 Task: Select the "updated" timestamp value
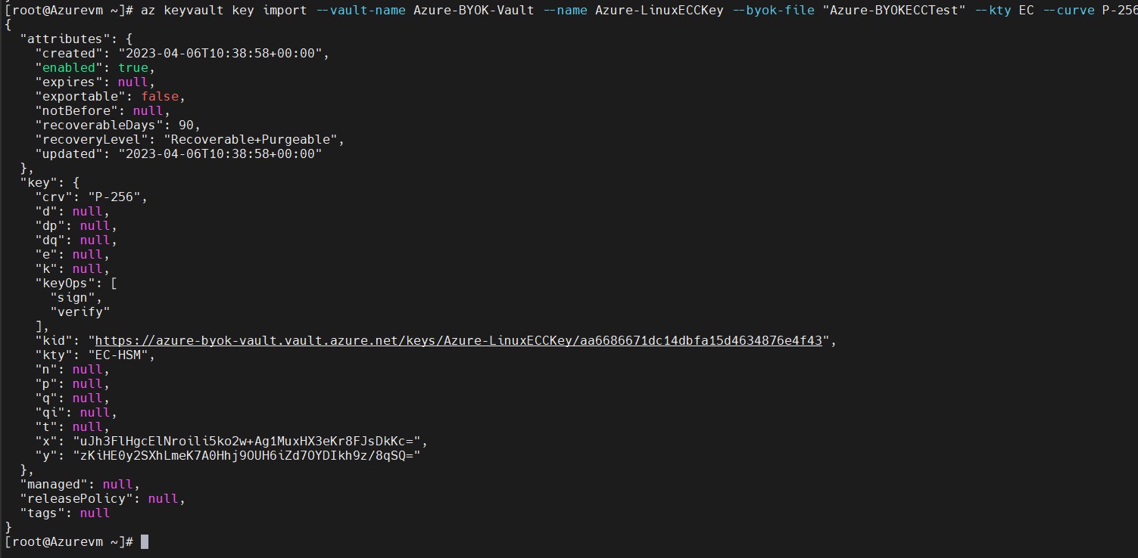pyautogui.click(x=220, y=153)
